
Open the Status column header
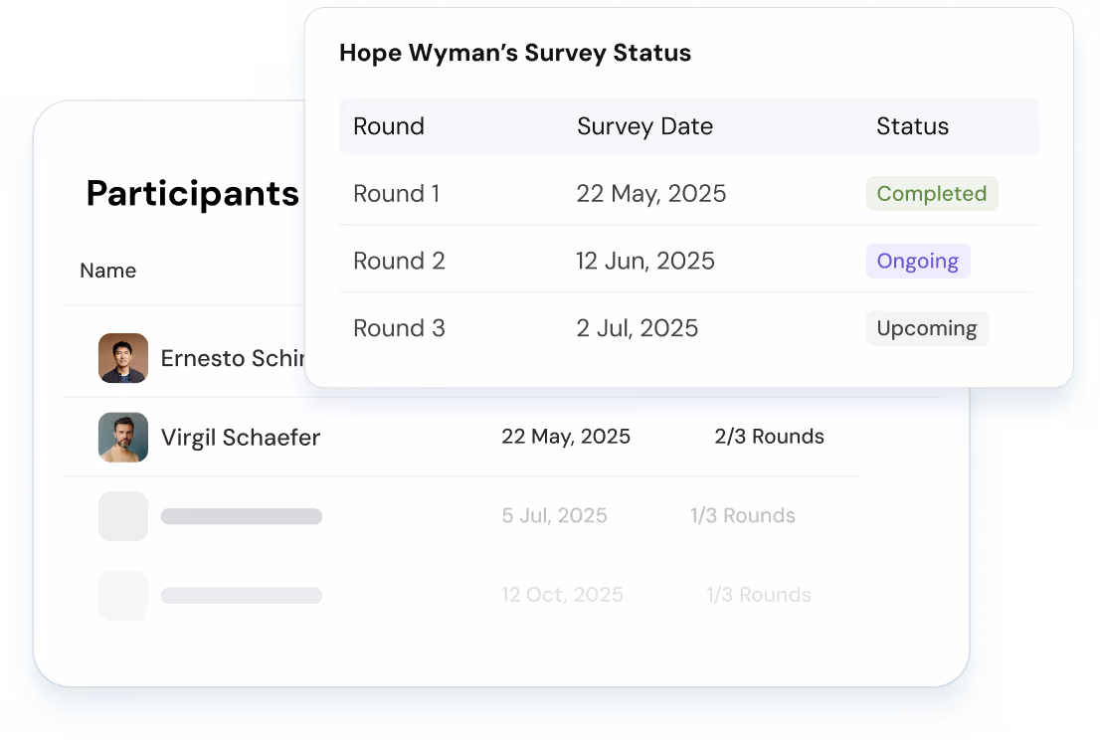click(x=912, y=126)
